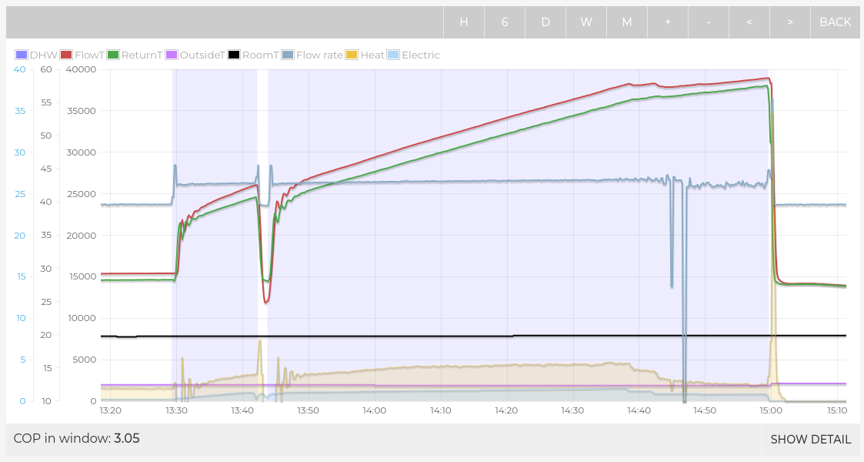Select the H (hour) time range button

(464, 22)
